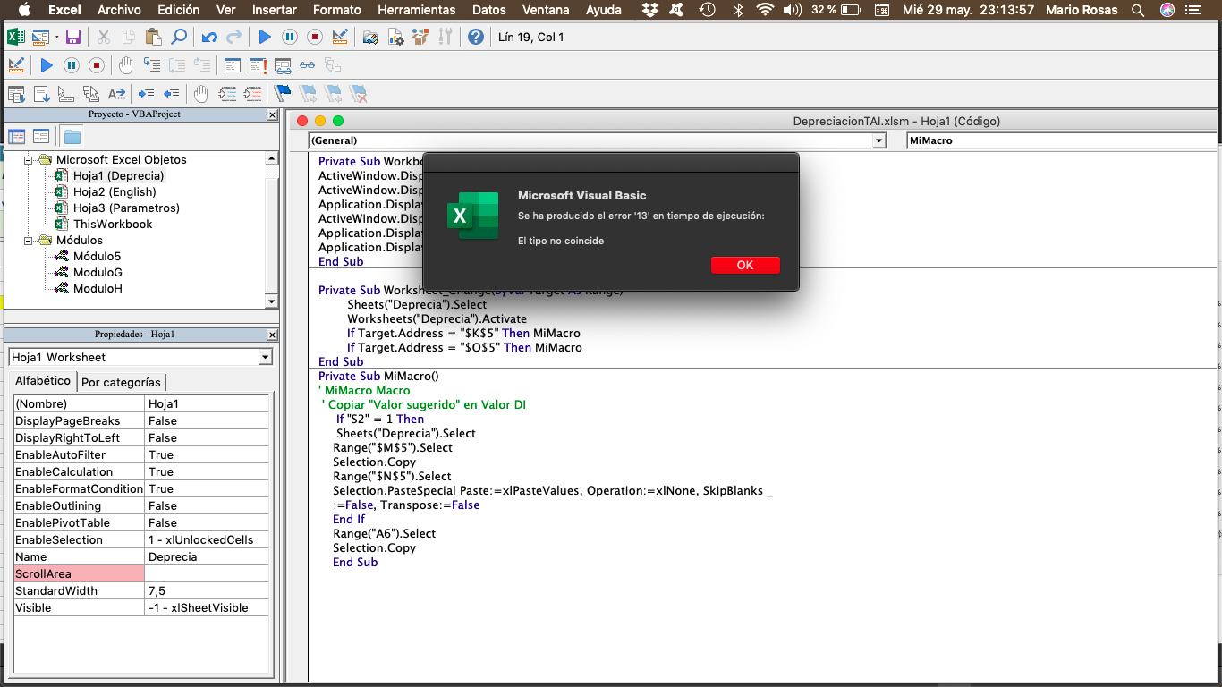Select ModuloG in the project tree
This screenshot has height=687, width=1222.
pos(98,272)
